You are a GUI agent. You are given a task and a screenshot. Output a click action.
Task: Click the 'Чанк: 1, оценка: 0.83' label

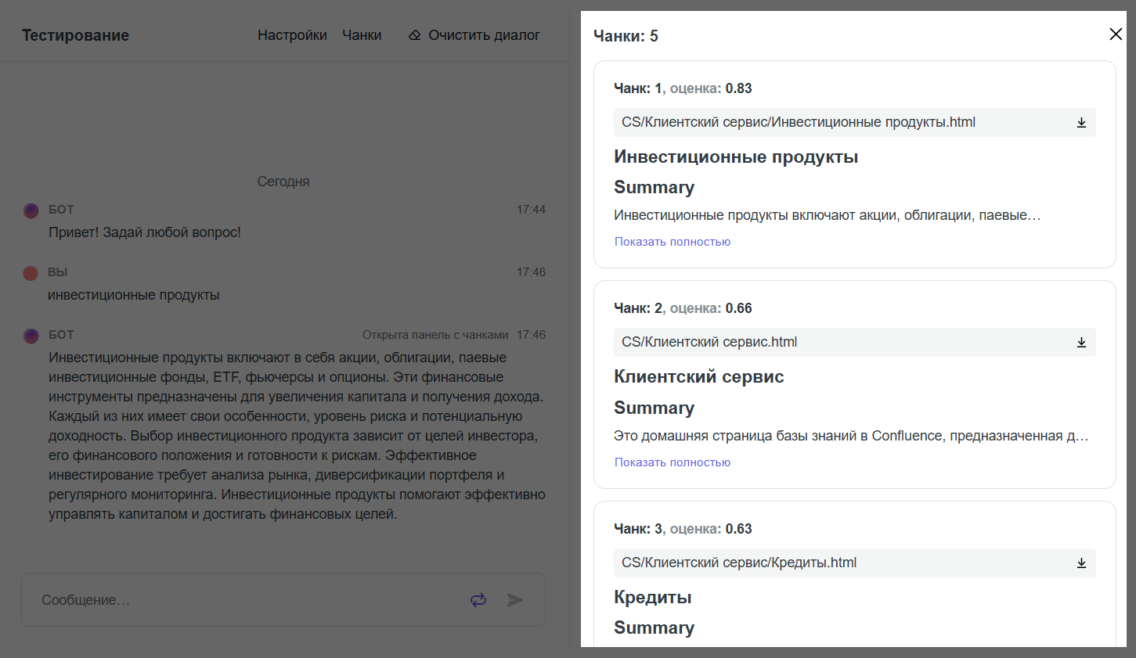(x=683, y=88)
